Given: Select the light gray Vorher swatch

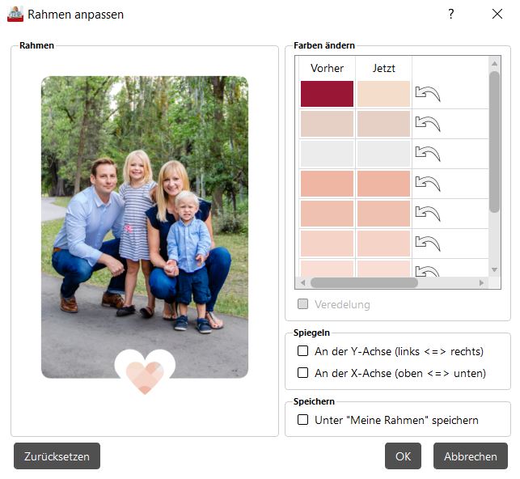Looking at the screenshot, I should (x=327, y=154).
